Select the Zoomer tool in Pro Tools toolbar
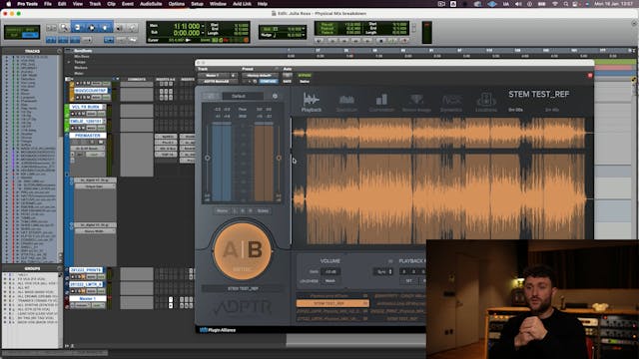Screen dimensions: 639x359 [64, 28]
